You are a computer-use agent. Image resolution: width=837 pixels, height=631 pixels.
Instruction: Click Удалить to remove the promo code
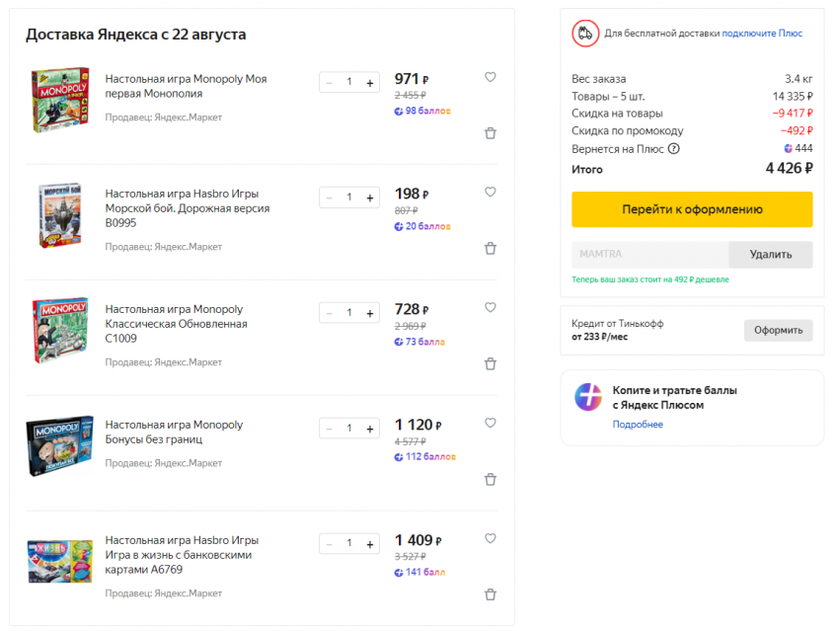(770, 255)
